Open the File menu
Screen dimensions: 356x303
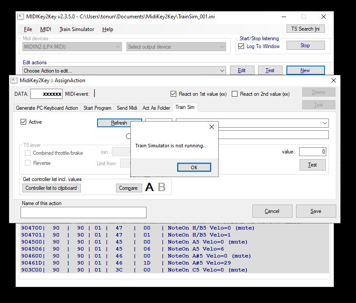tap(28, 29)
